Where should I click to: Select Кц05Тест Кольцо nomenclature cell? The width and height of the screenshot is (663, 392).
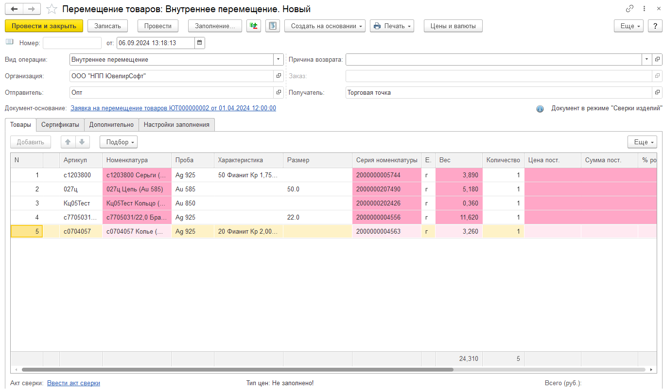click(137, 203)
